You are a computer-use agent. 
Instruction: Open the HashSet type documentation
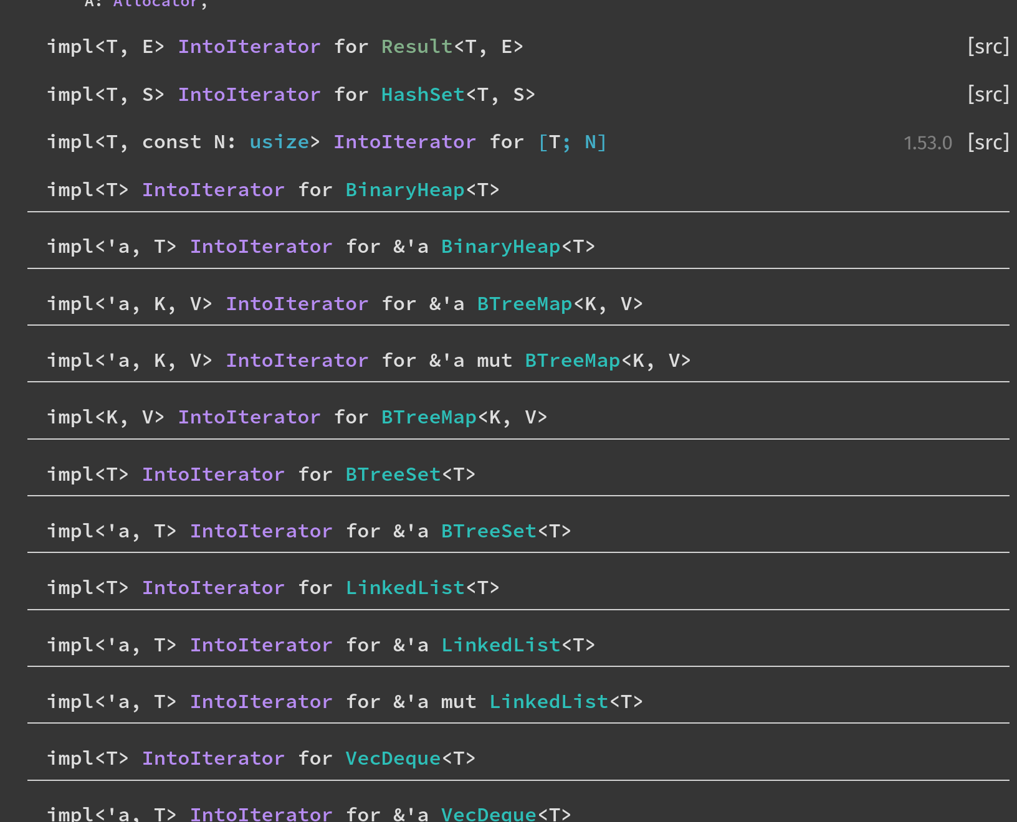423,94
